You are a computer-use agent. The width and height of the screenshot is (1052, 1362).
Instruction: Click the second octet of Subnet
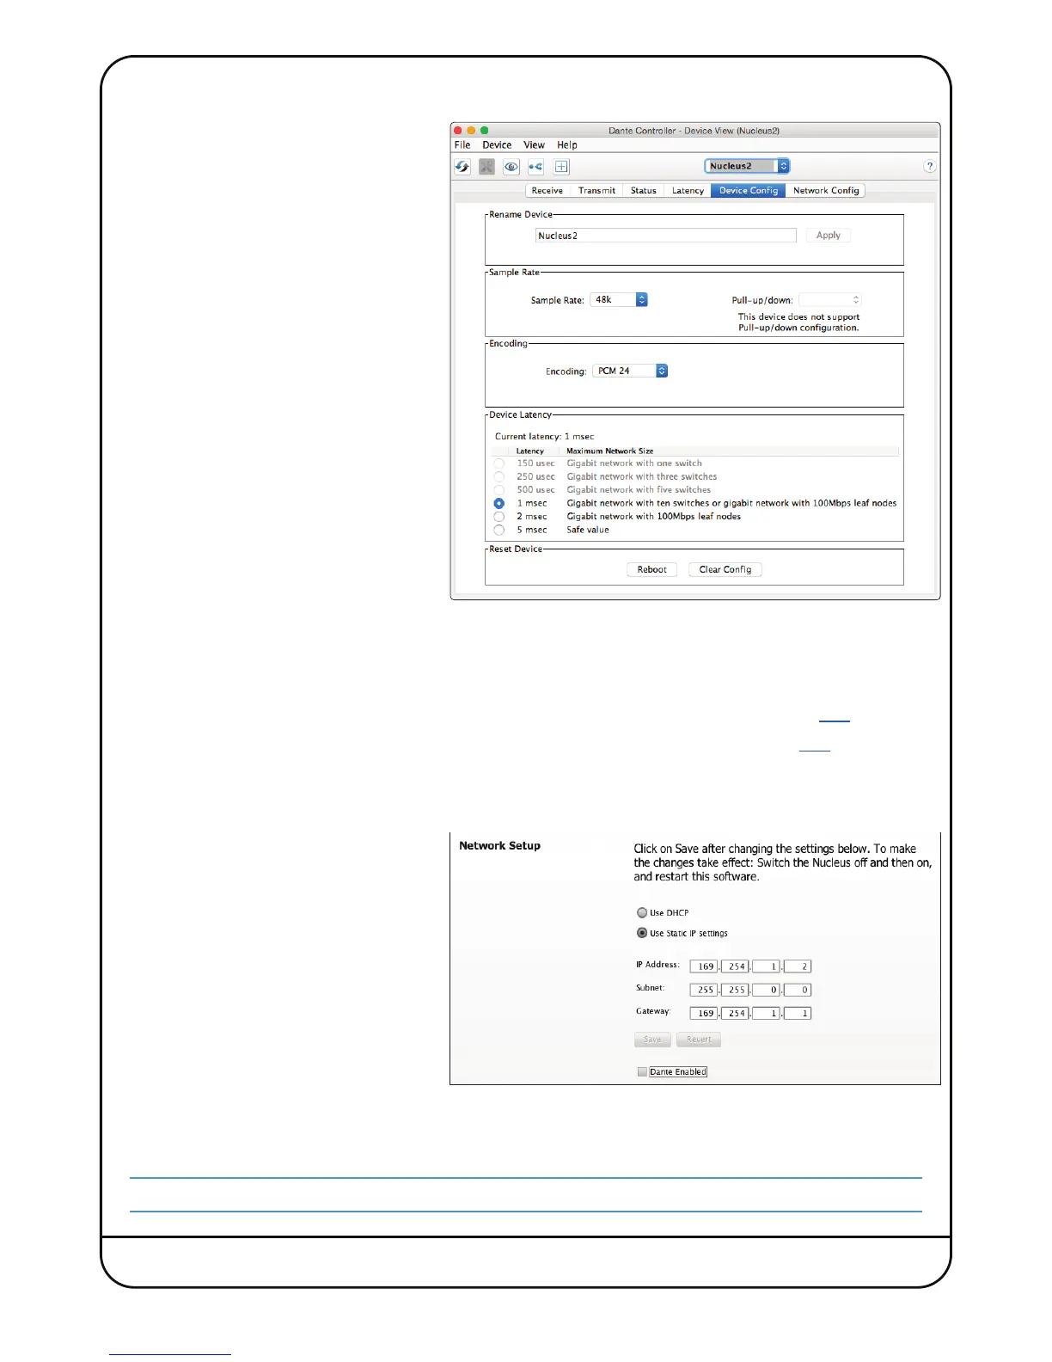[x=735, y=990]
